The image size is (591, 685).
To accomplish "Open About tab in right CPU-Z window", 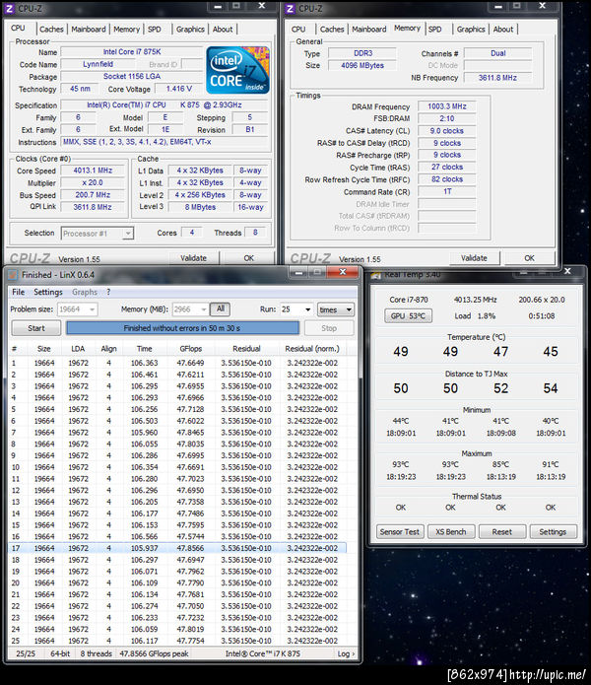I will tap(502, 30).
